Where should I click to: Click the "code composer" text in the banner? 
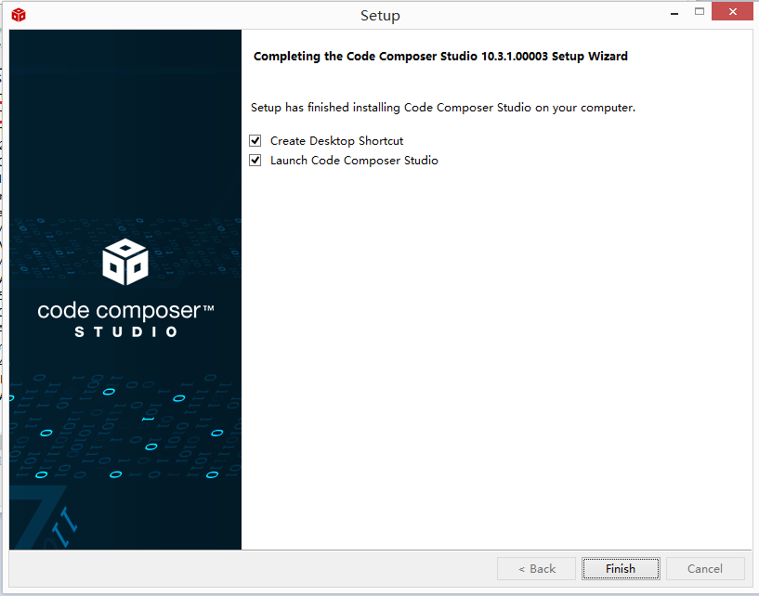pos(125,311)
